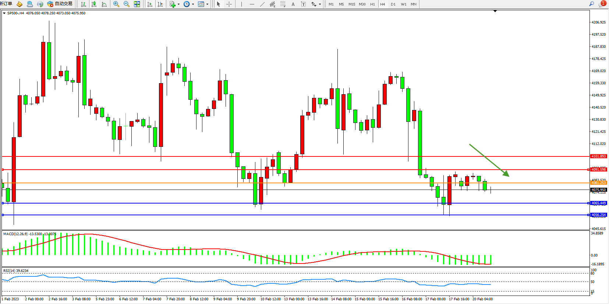This screenshot has height=304, width=609.
Task: Switch chart to candlestick mode
Action: (x=94, y=4)
